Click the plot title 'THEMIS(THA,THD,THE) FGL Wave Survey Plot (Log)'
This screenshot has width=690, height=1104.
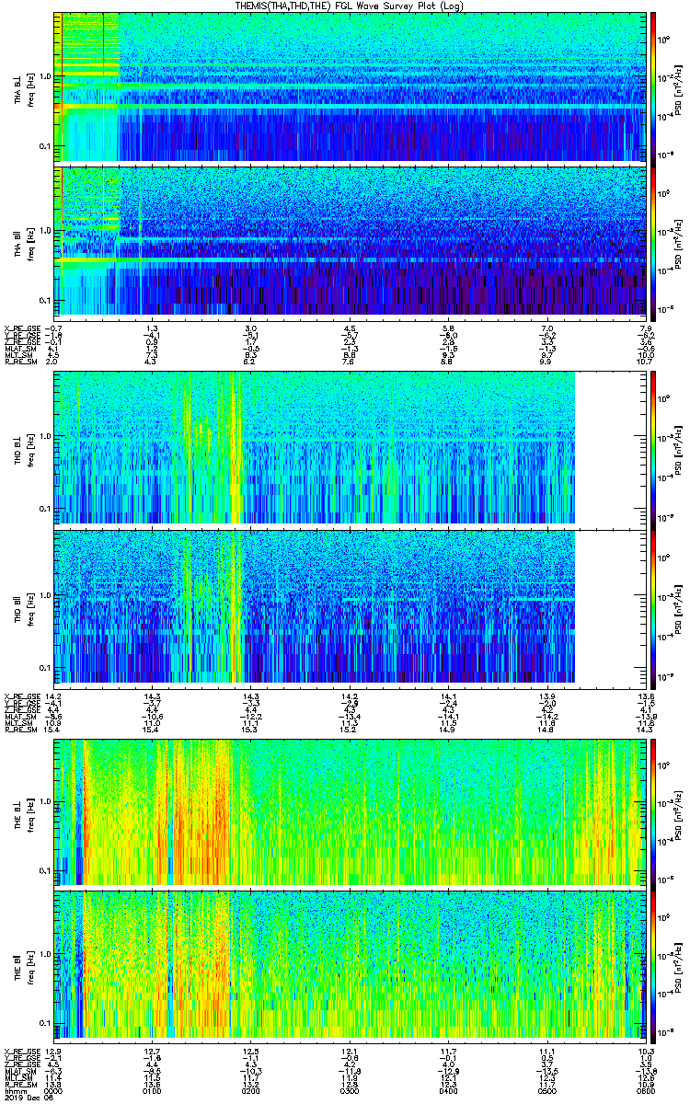pyautogui.click(x=350, y=6)
